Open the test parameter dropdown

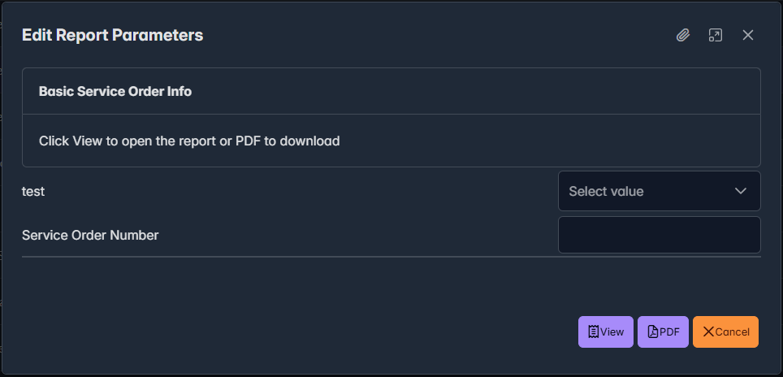point(659,191)
